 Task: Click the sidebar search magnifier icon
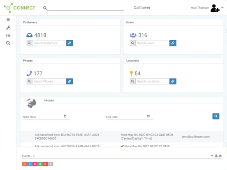tap(8, 43)
